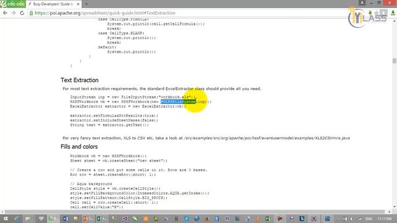397x223 pixels.
Task: Click 'case CellType.BLANK:' code line
Action: click(121, 33)
